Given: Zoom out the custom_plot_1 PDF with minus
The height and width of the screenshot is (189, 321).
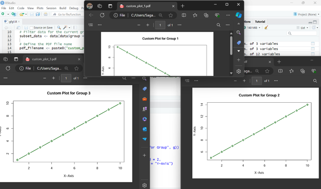Looking at the screenshot, I should (139, 25).
